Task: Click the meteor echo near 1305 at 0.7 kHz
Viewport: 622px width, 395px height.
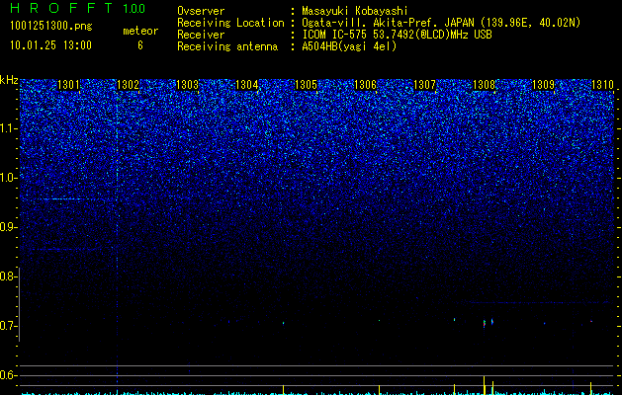Action: tap(283, 323)
